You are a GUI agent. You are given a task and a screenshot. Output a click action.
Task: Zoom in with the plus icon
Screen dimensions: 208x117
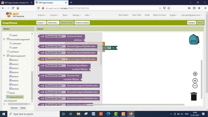(195, 81)
